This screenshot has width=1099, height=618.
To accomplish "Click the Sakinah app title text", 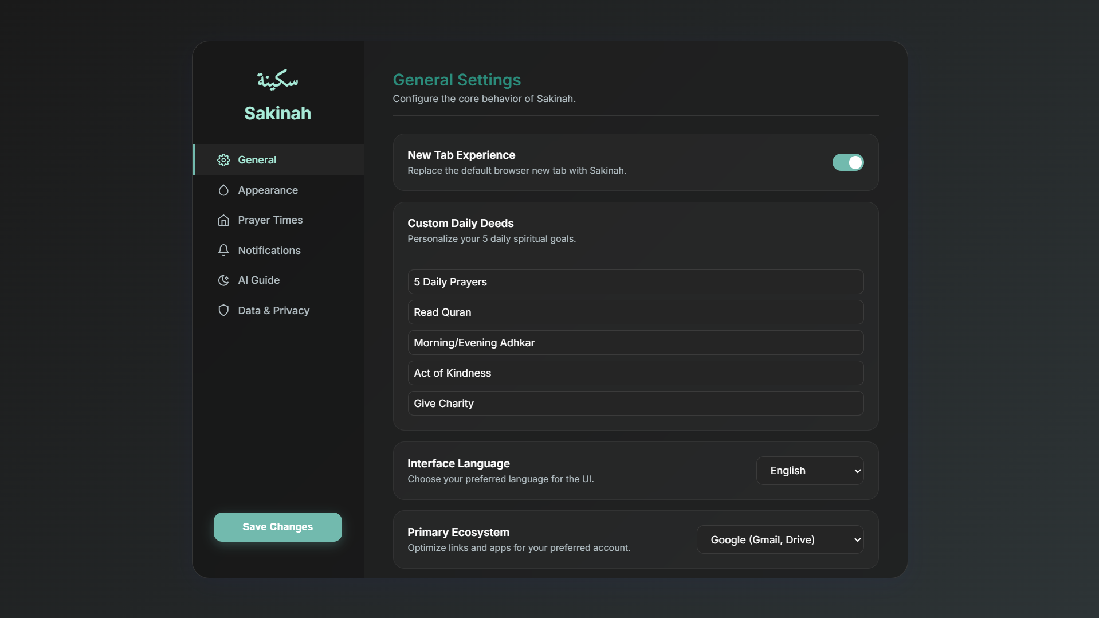I will 278,113.
